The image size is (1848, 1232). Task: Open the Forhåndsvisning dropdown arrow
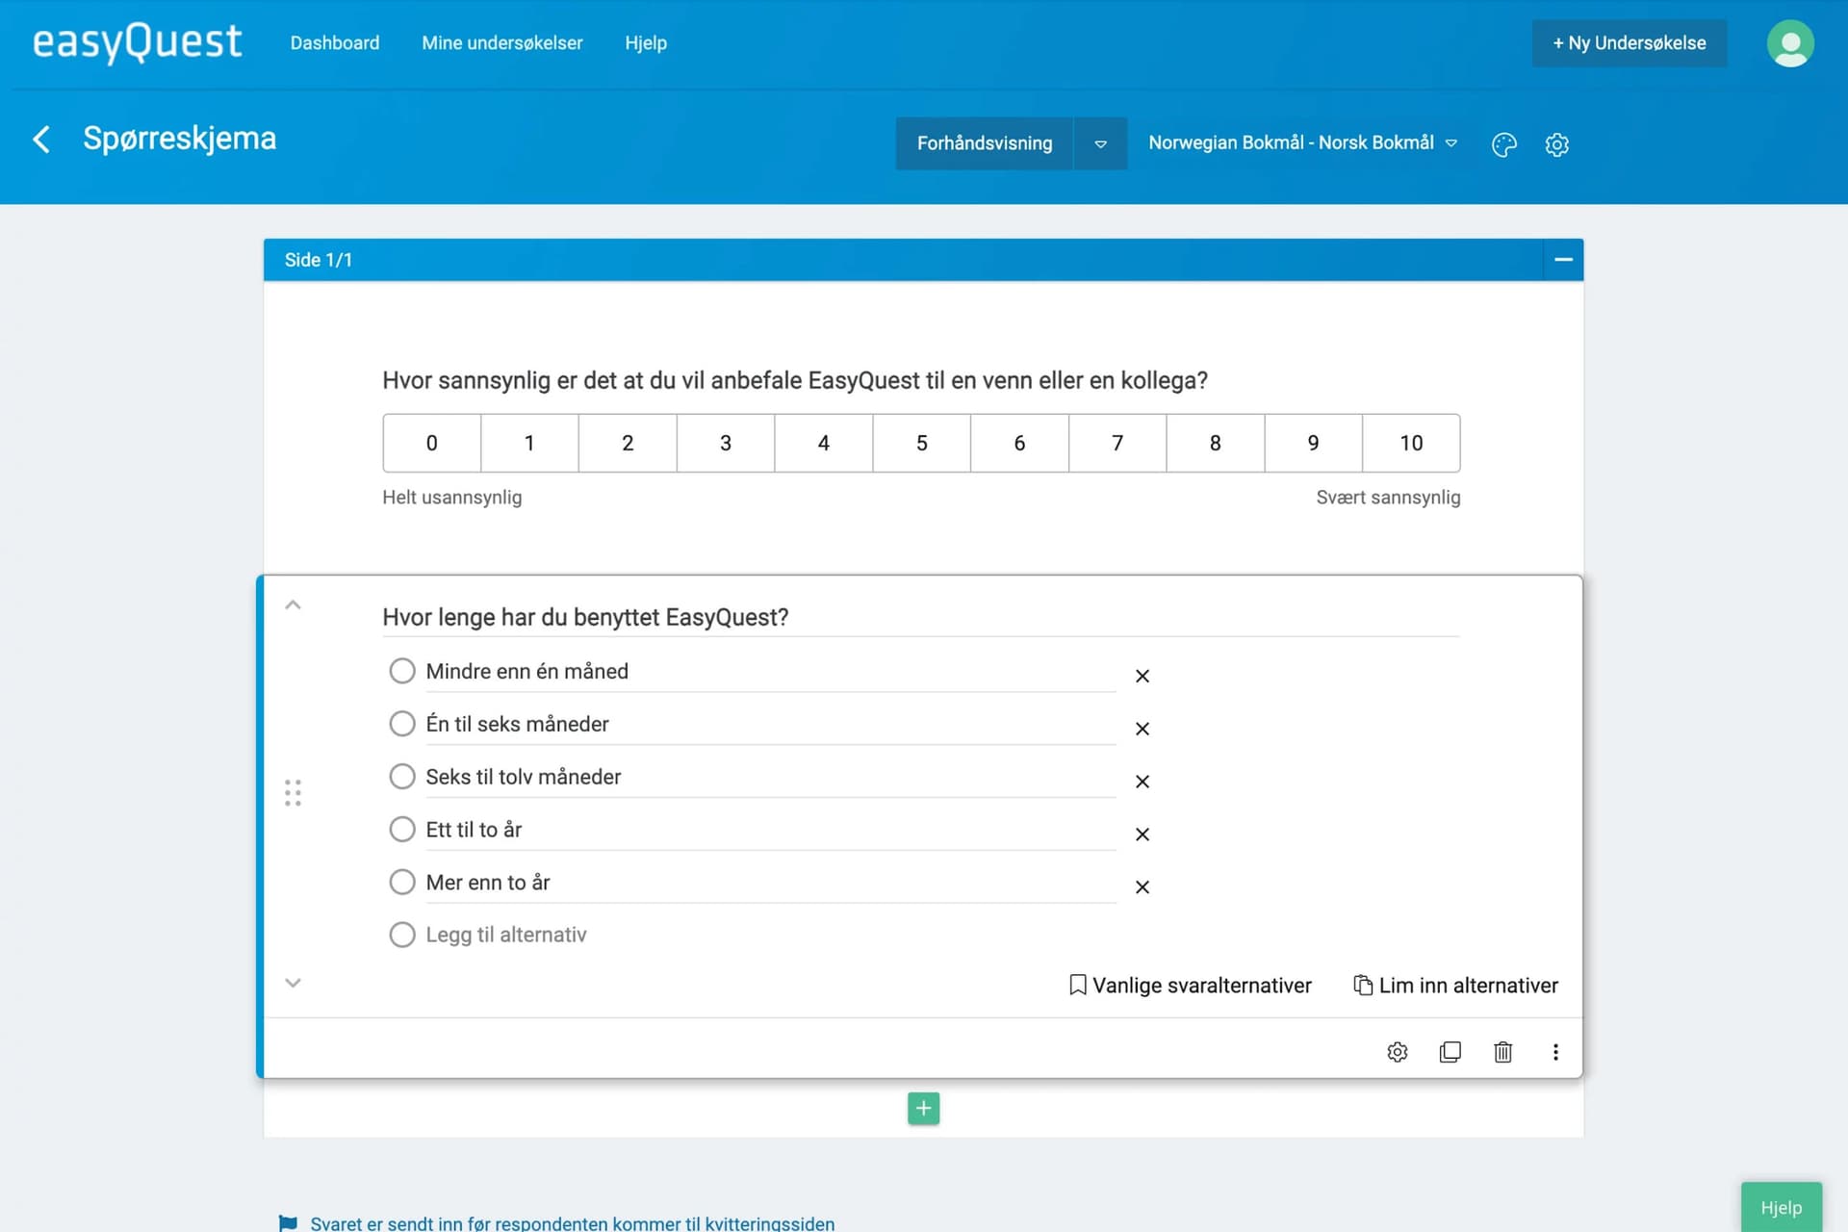(1100, 143)
